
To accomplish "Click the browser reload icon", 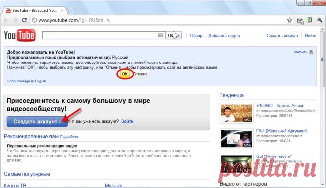I will tap(24, 20).
